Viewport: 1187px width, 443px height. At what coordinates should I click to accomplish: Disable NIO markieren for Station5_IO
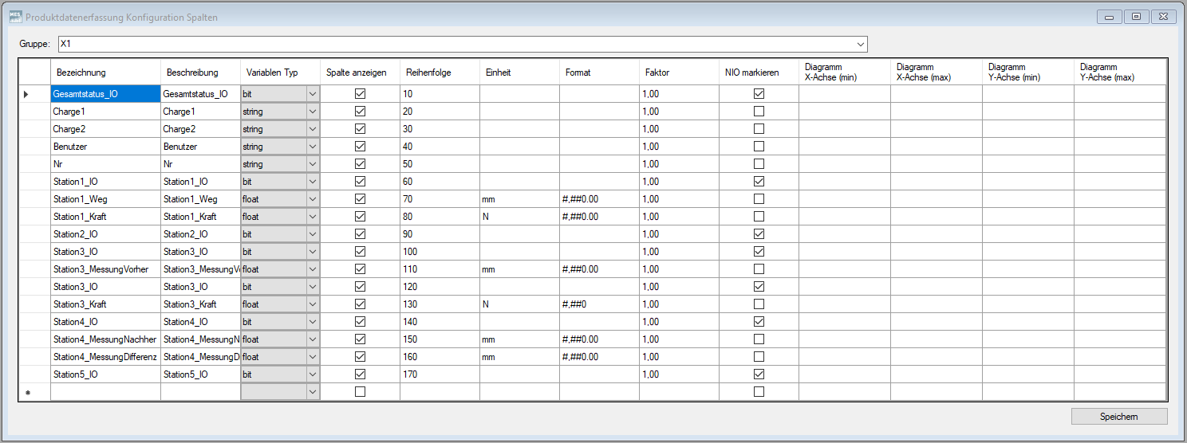click(759, 374)
